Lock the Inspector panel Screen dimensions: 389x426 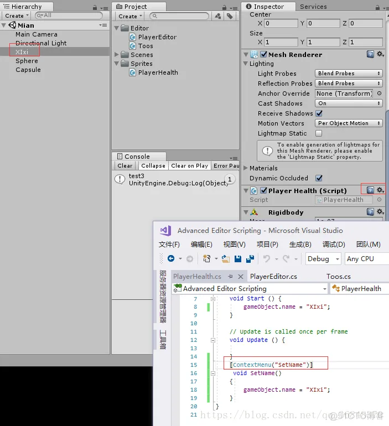coord(377,8)
